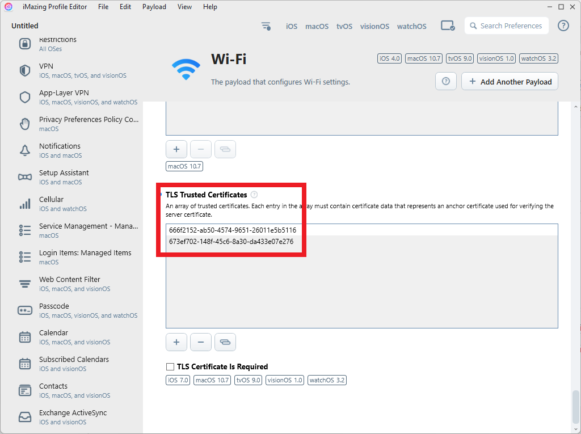Select the Notifications bell icon
Screen dimensions: 581x434
point(25,150)
